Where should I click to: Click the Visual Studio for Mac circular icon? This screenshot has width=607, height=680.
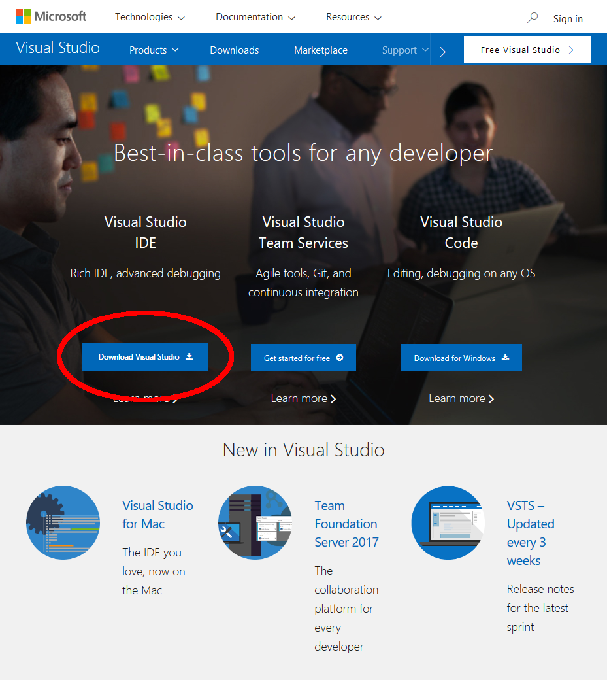[x=63, y=522]
